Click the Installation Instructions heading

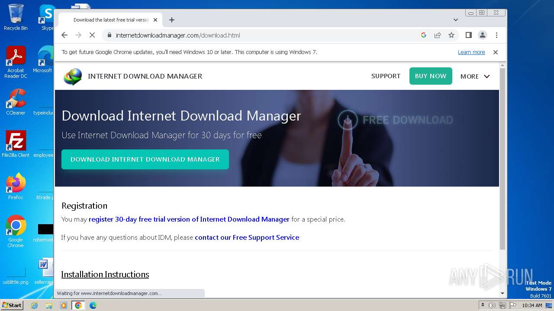[x=105, y=275]
